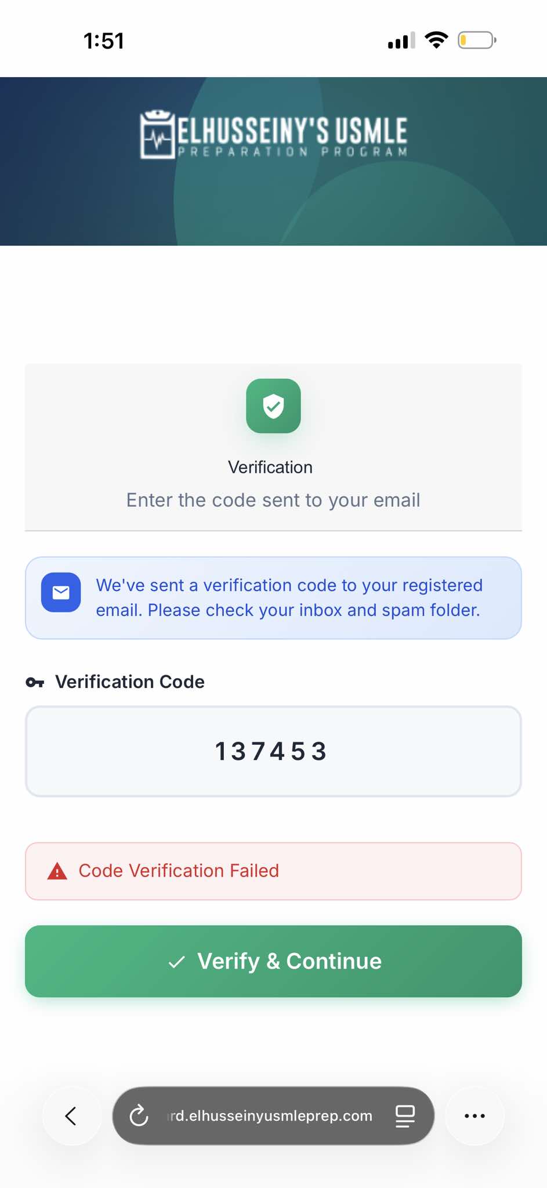Tap the browser back chevron button
Screen dimensions: 547x1188
(x=71, y=1115)
